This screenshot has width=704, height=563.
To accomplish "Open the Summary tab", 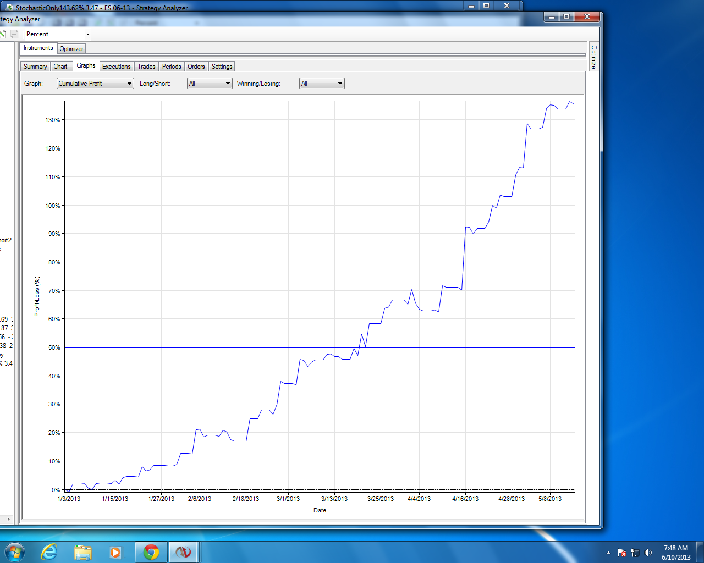I will tap(35, 67).
